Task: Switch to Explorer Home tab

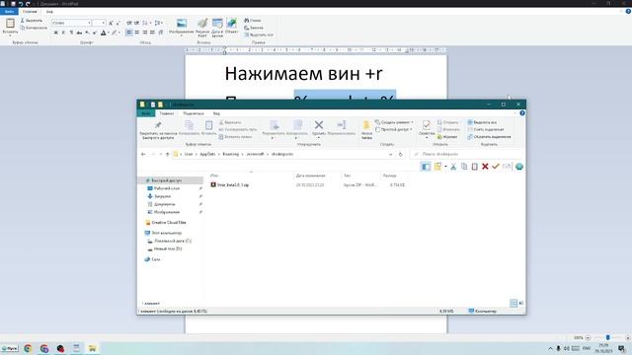Action: click(167, 113)
